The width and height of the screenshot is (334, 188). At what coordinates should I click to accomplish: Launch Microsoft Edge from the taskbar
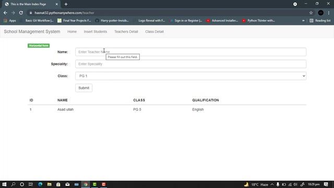(x=40, y=184)
